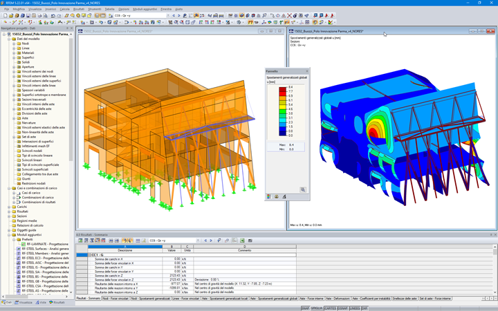Collapse the Dati del modello tree node

pyautogui.click(x=9, y=39)
